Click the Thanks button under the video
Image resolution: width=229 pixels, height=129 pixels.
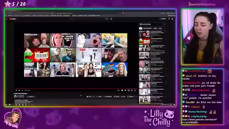pyautogui.click(x=117, y=97)
